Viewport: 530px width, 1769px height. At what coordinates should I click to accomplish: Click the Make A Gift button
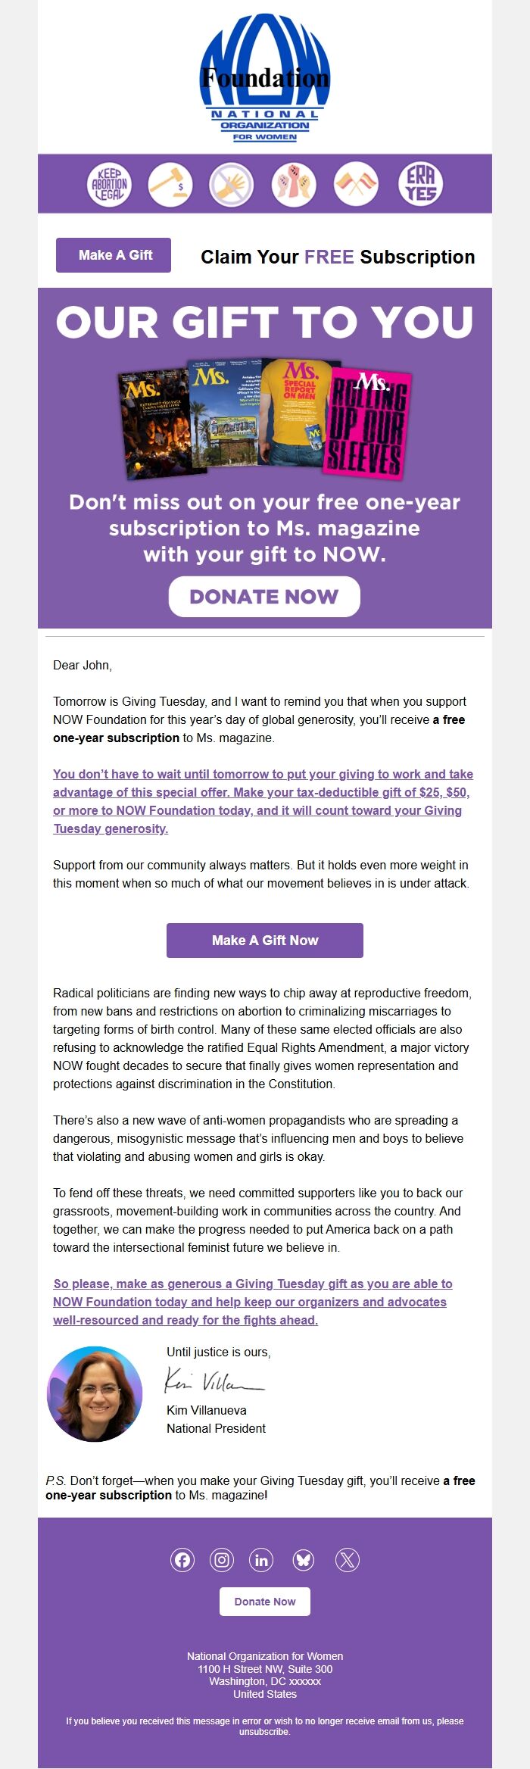[112, 255]
